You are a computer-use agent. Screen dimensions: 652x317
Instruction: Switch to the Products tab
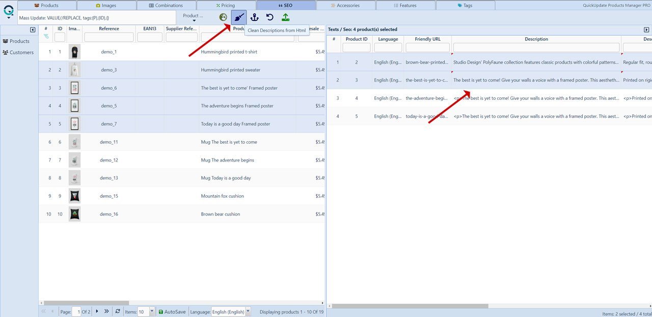click(46, 5)
